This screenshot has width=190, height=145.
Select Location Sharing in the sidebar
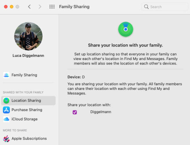28,101
